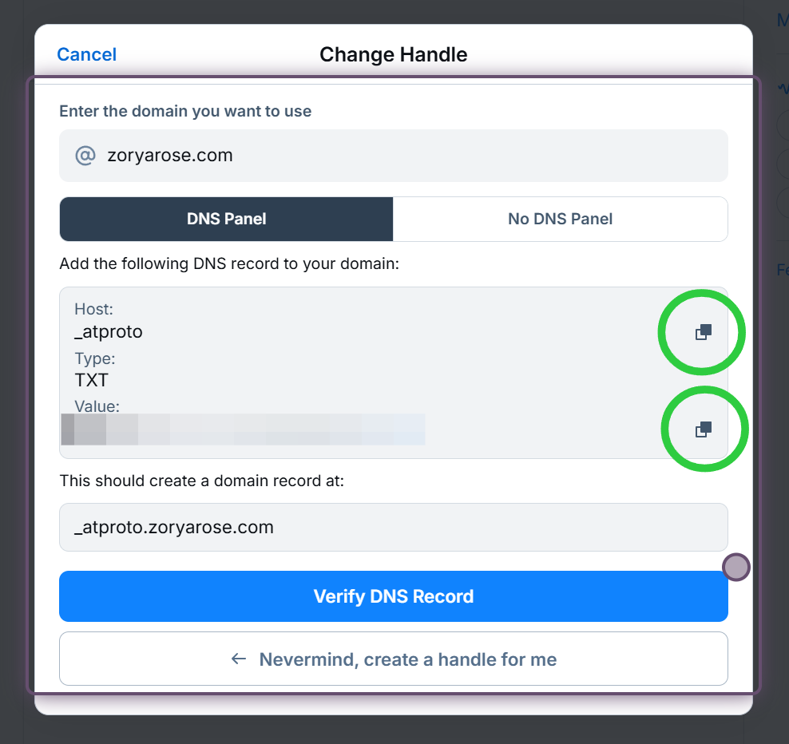This screenshot has width=789, height=744.
Task: Copy the Host value _atproto
Action: [703, 332]
